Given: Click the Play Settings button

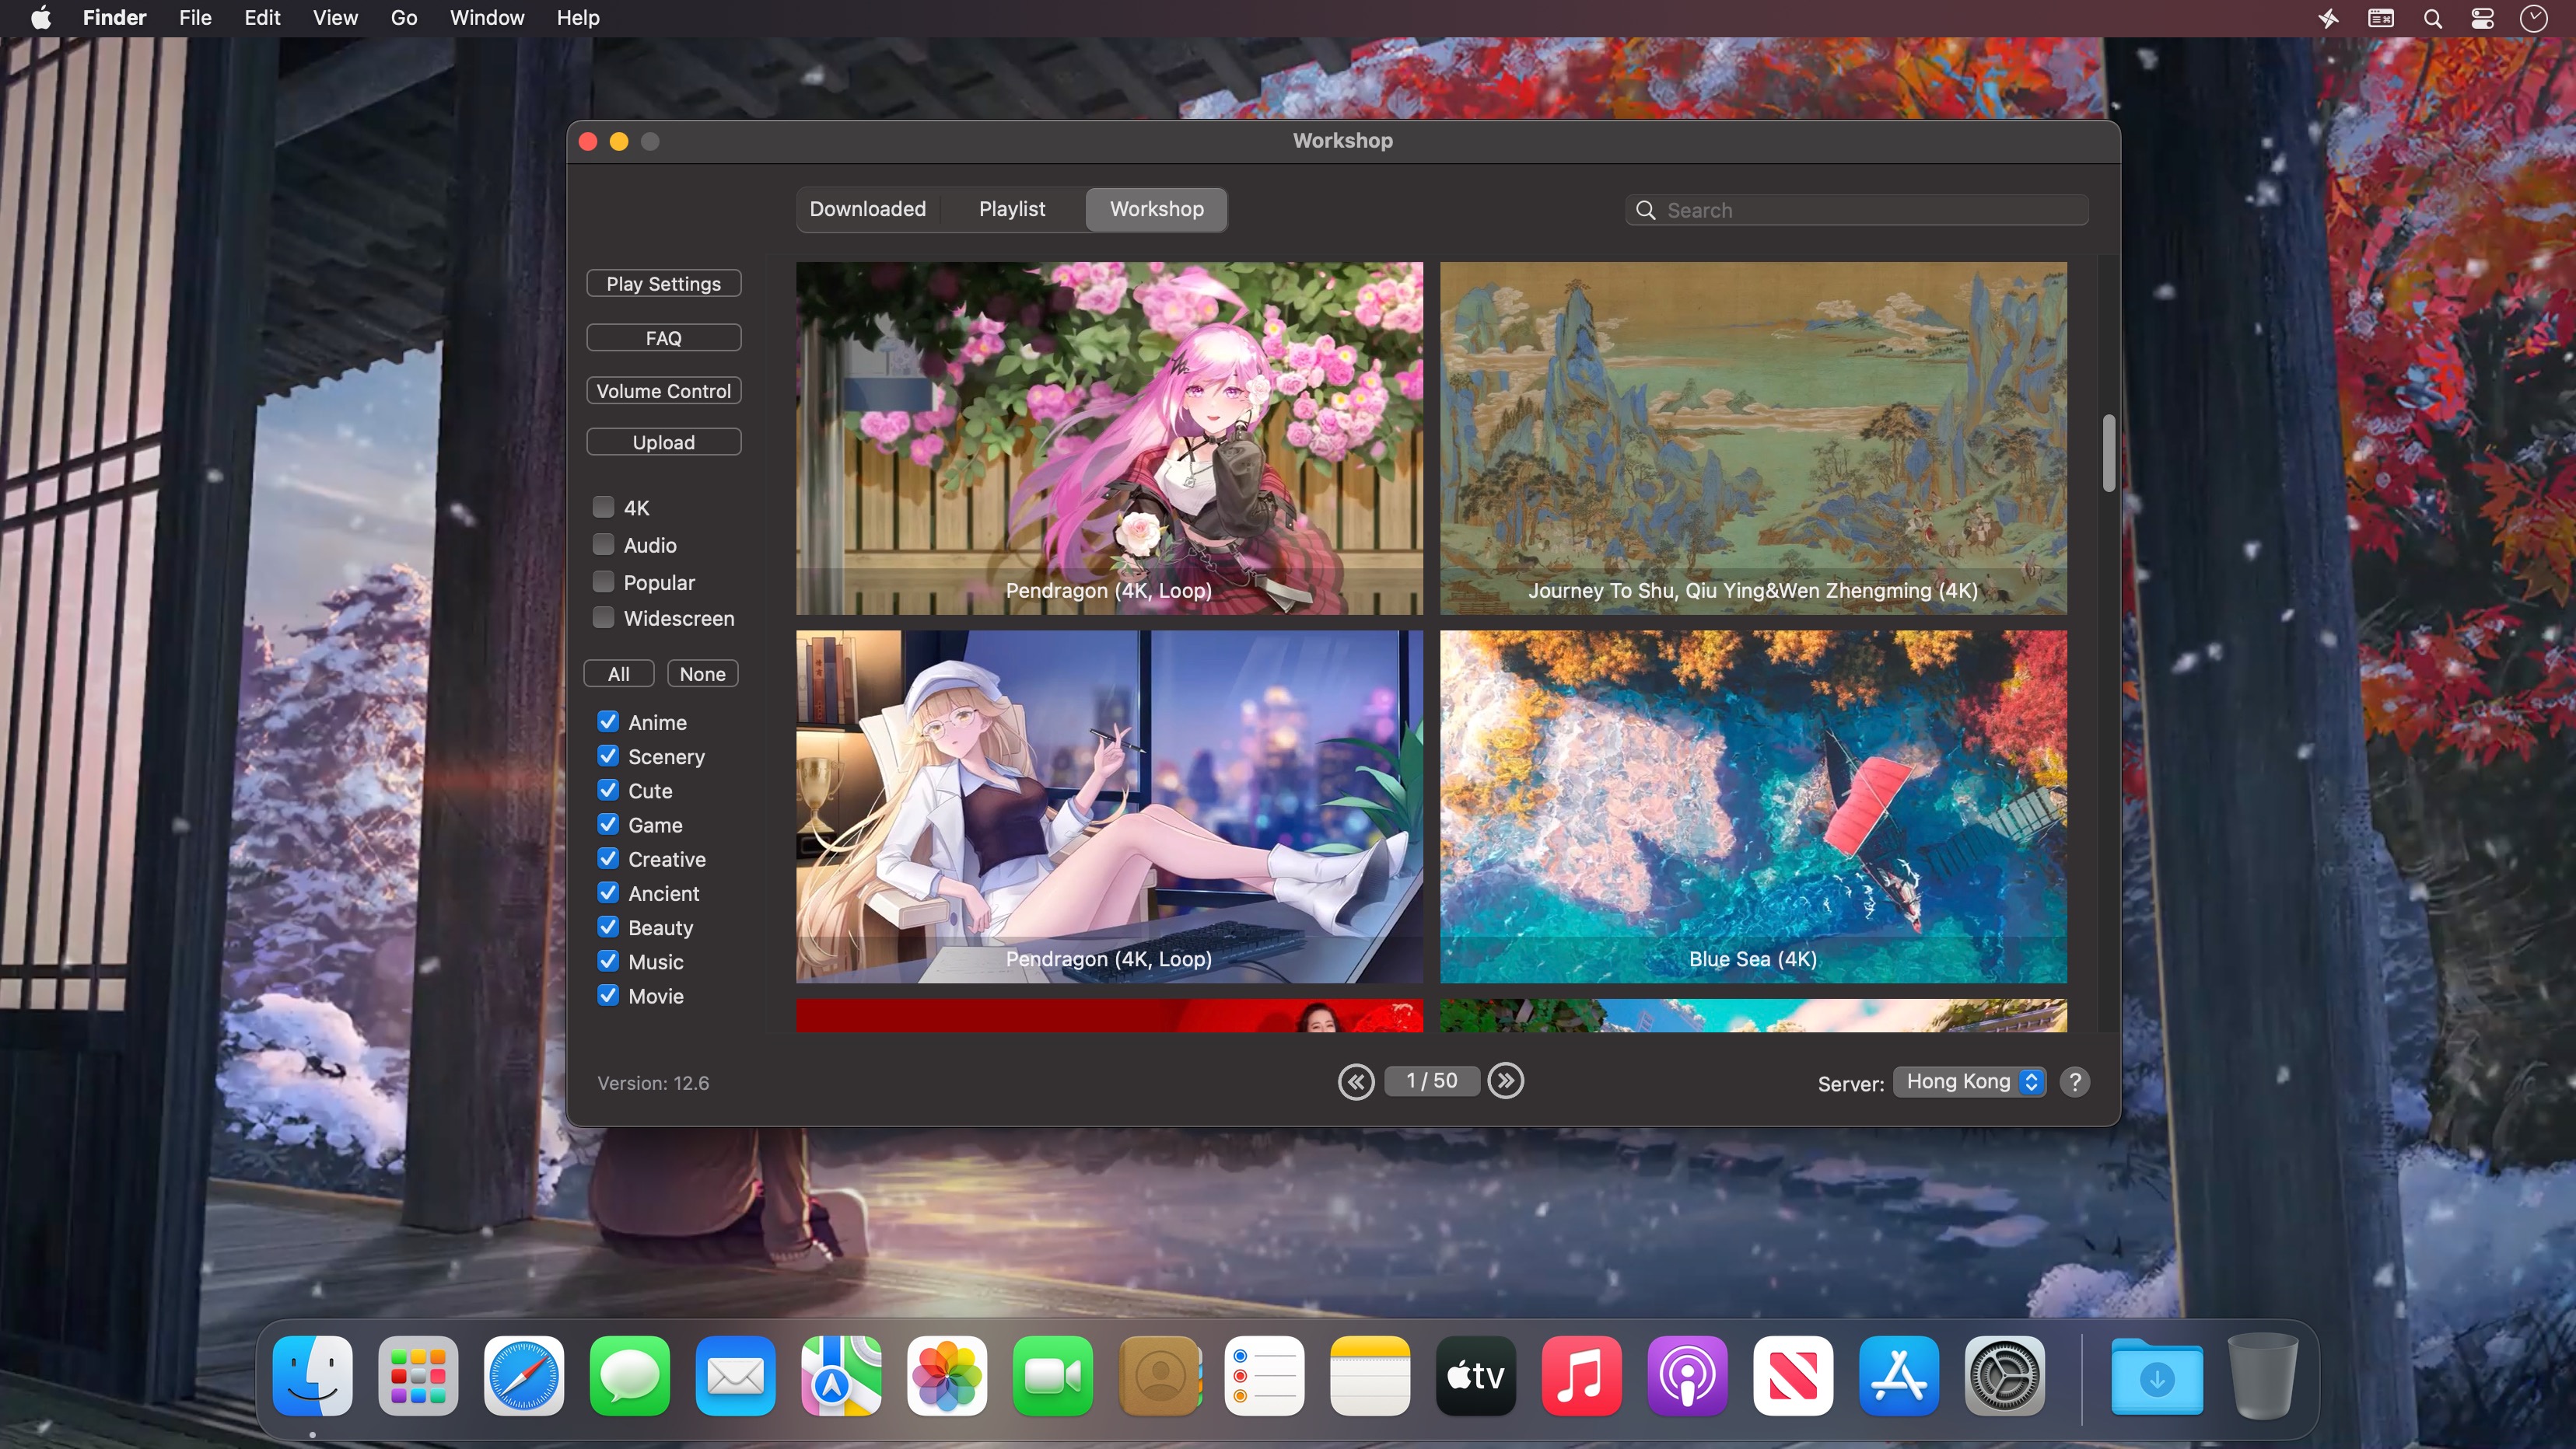Looking at the screenshot, I should (663, 283).
